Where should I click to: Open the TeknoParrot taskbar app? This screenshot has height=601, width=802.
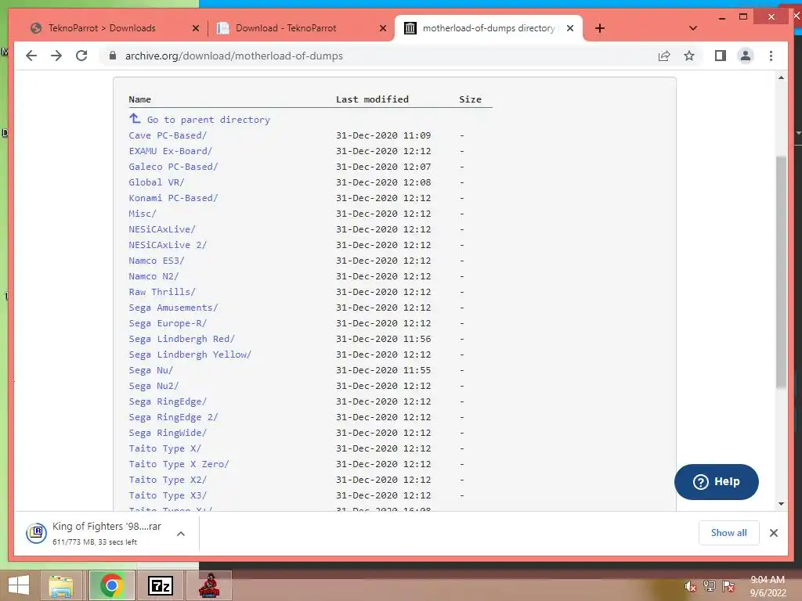tap(208, 585)
